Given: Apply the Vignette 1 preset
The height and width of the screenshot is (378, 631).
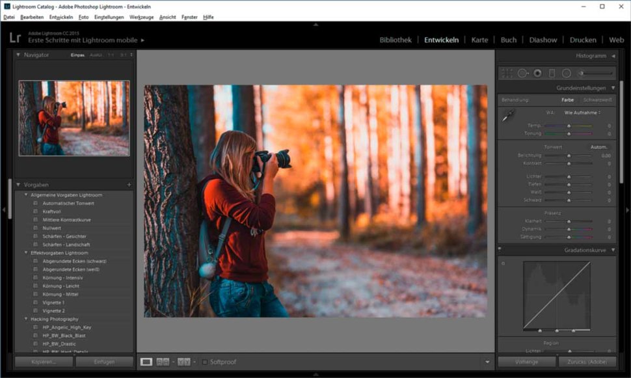Looking at the screenshot, I should click(x=53, y=303).
